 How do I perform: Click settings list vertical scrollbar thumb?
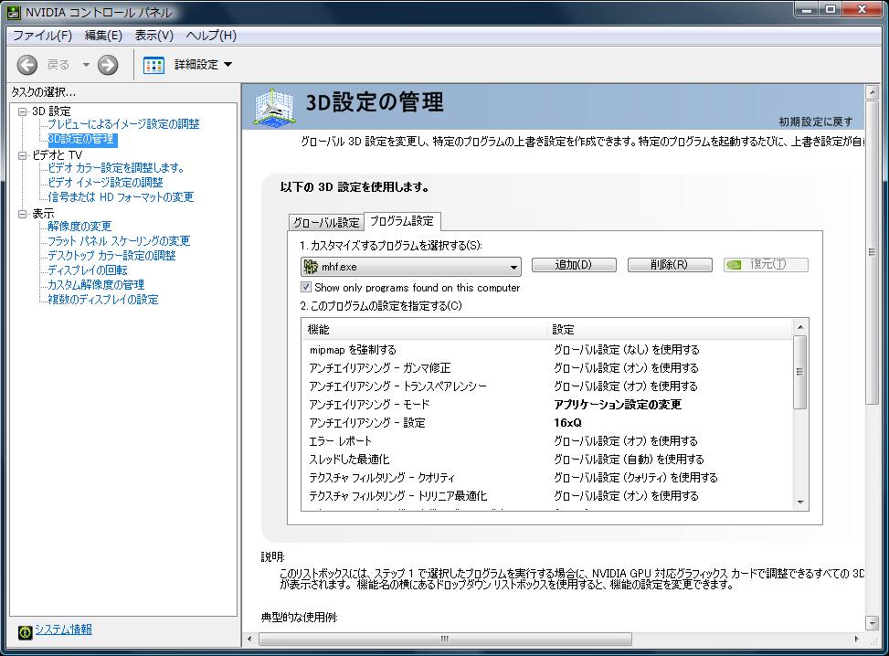[800, 372]
